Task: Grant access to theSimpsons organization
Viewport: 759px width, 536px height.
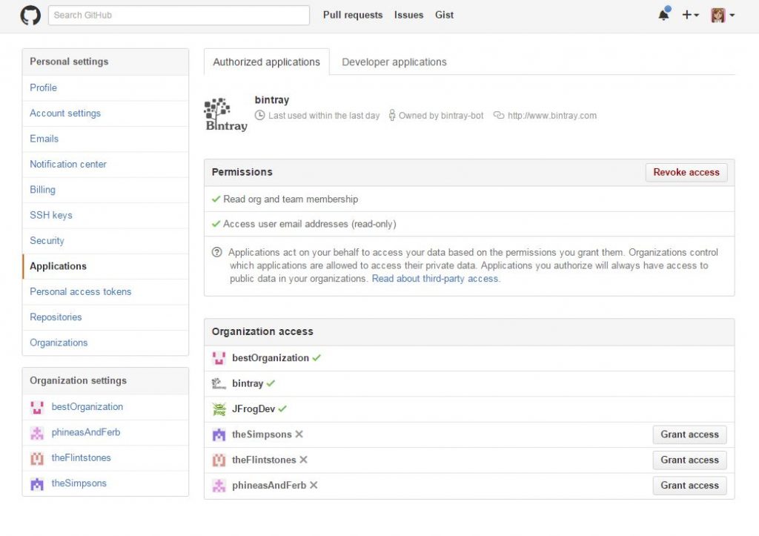Action: click(689, 434)
